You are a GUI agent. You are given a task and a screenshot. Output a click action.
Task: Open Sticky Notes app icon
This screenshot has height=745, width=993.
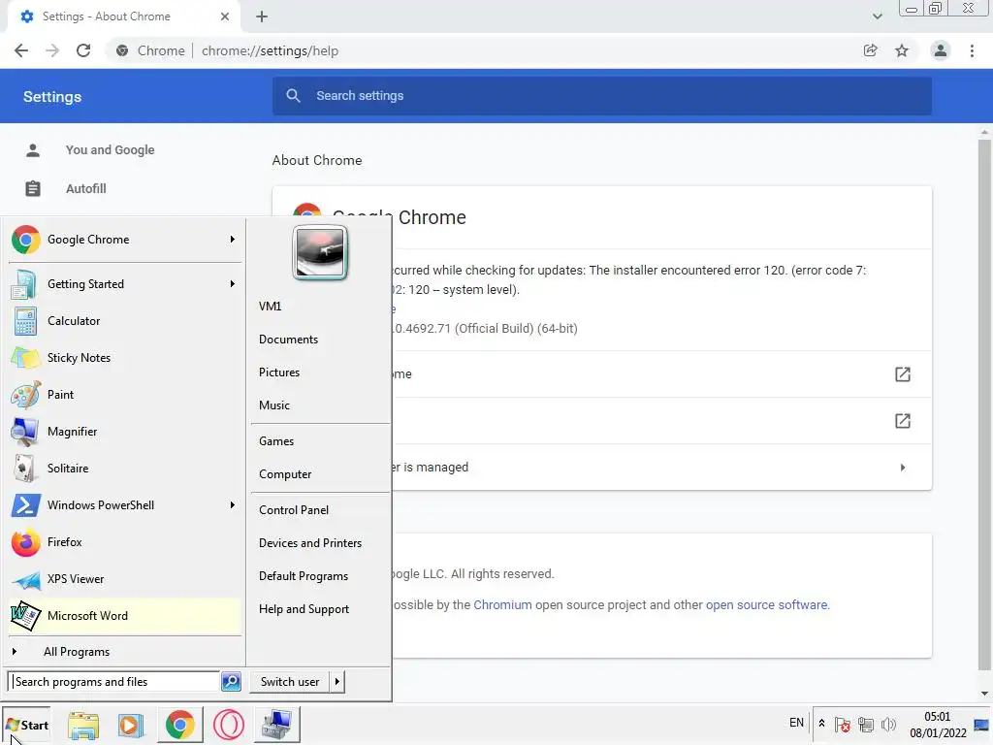[25, 358]
